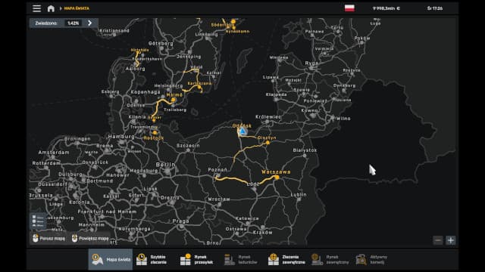Go to the home screen icon
The height and width of the screenshot is (272, 485).
coord(51,8)
